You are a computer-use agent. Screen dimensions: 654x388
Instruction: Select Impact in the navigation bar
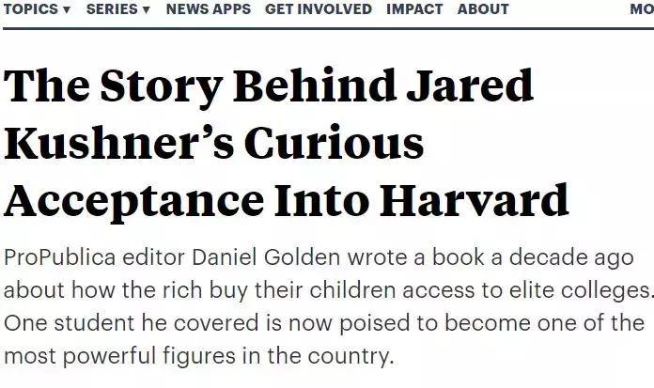click(413, 9)
